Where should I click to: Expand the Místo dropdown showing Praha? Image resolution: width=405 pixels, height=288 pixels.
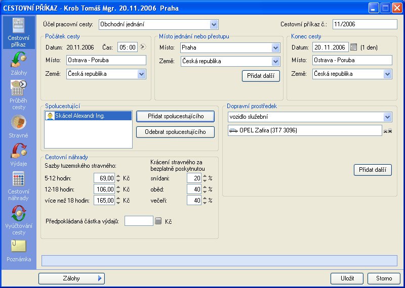(x=275, y=47)
